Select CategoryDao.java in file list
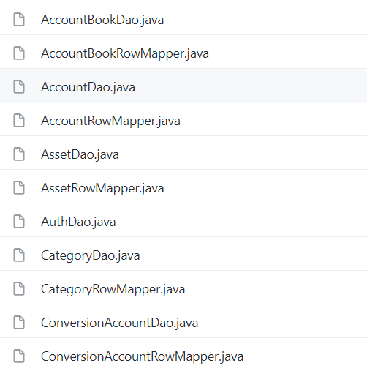 [91, 255]
